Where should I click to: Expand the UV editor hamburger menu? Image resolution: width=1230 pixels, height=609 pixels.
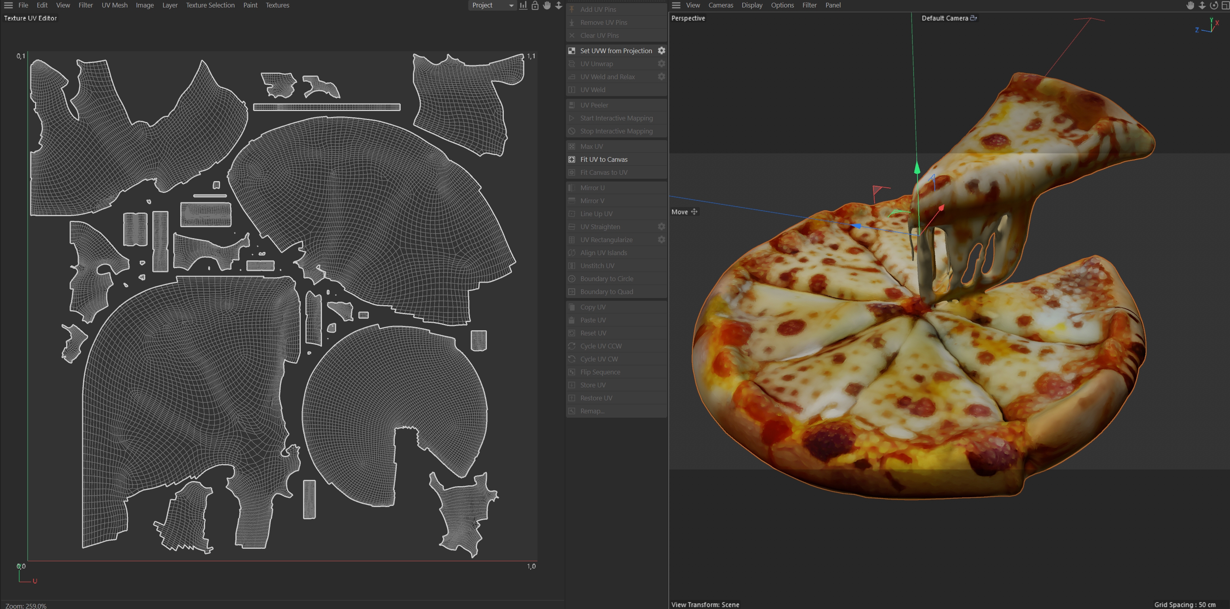coord(8,5)
